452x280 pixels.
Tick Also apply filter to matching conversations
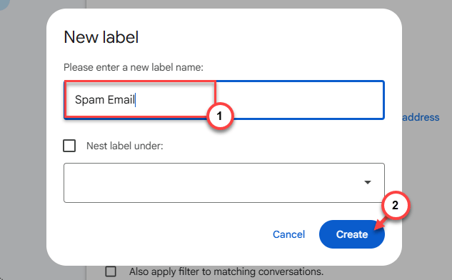[x=111, y=271]
